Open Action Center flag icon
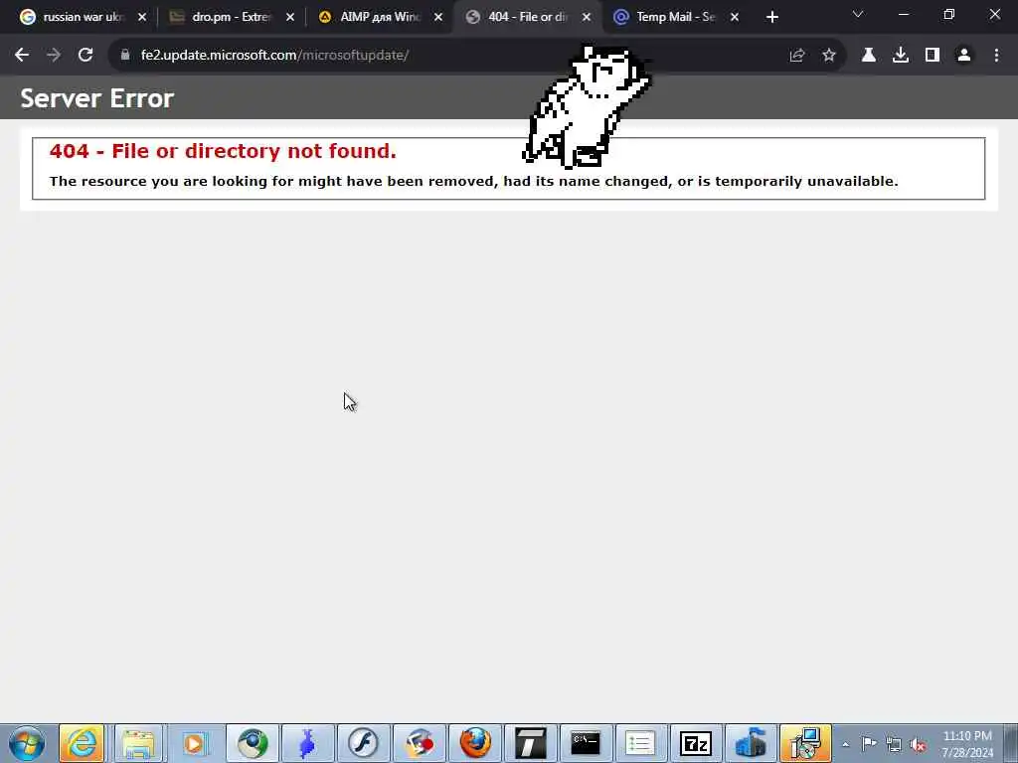Screen dimensions: 1018x763 pos(869,744)
